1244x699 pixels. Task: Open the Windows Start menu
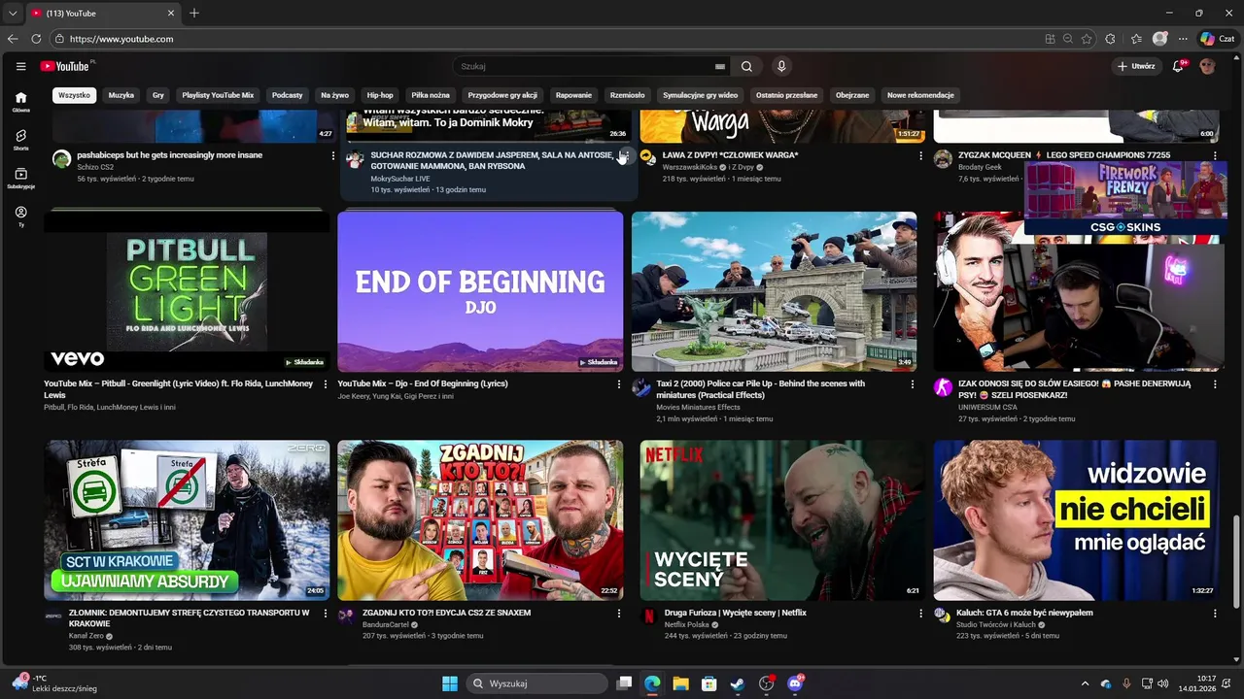point(450,683)
